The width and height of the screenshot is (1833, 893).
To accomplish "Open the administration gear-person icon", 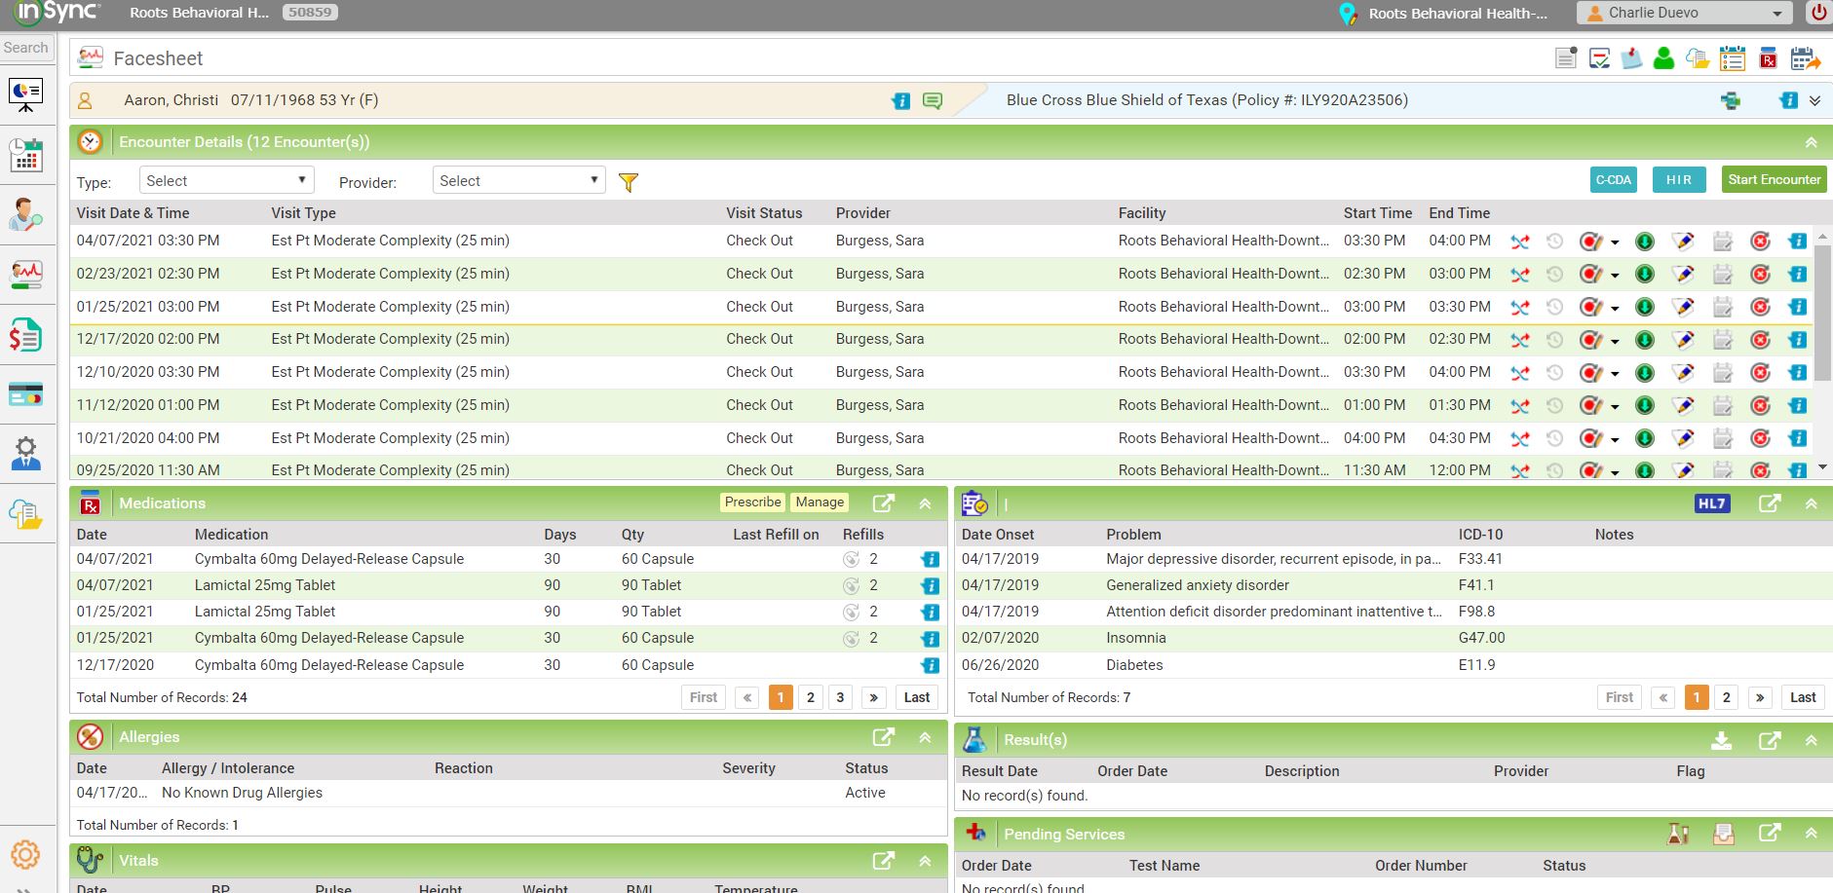I will [x=25, y=454].
